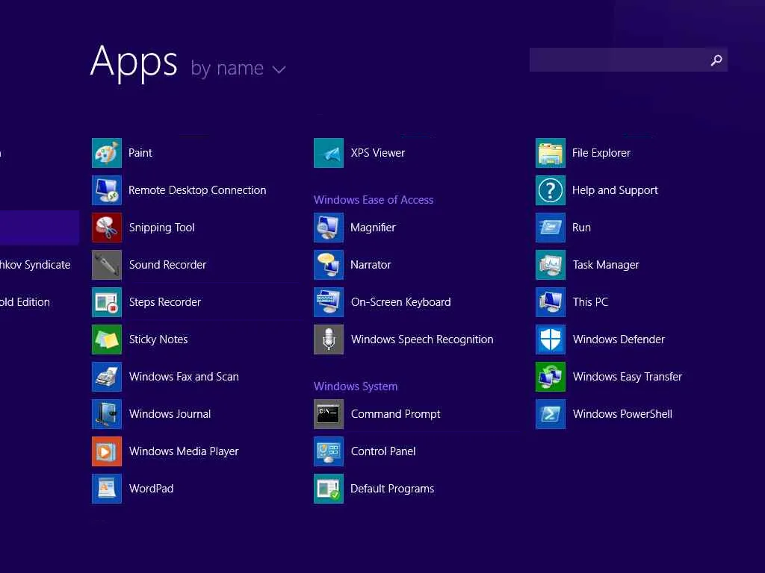Open Steps Recorder icon
Screen dimensions: 765x573
tap(107, 302)
